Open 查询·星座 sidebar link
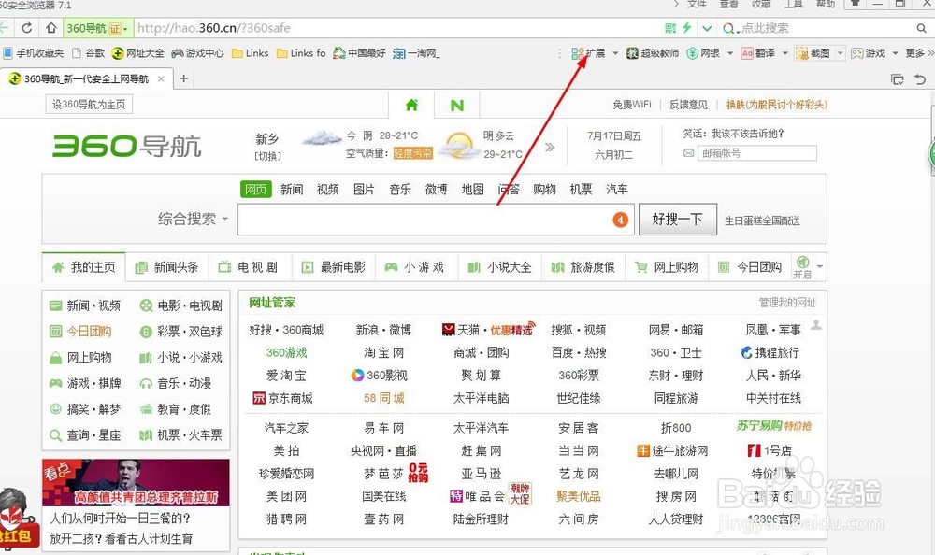Viewport: 935px width, 555px height. pyautogui.click(x=85, y=435)
